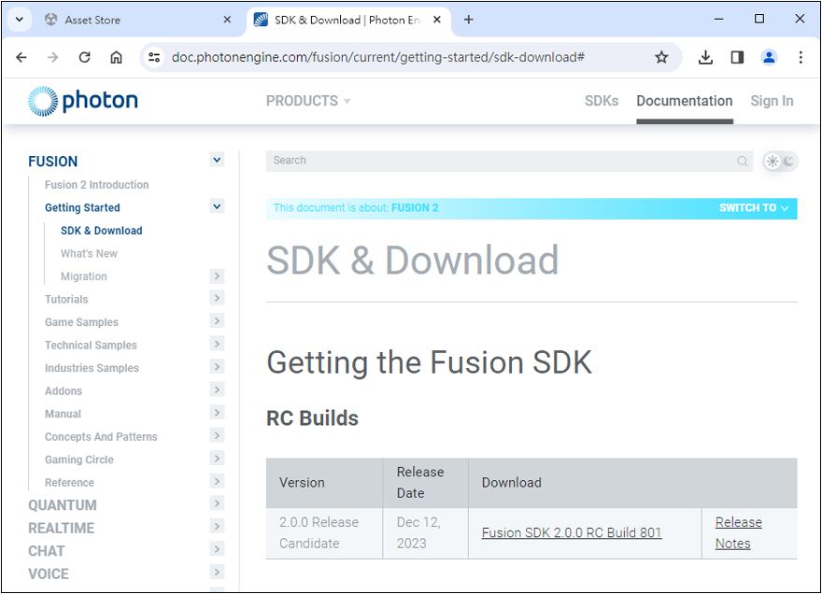Open Migration sidebar item

click(83, 276)
